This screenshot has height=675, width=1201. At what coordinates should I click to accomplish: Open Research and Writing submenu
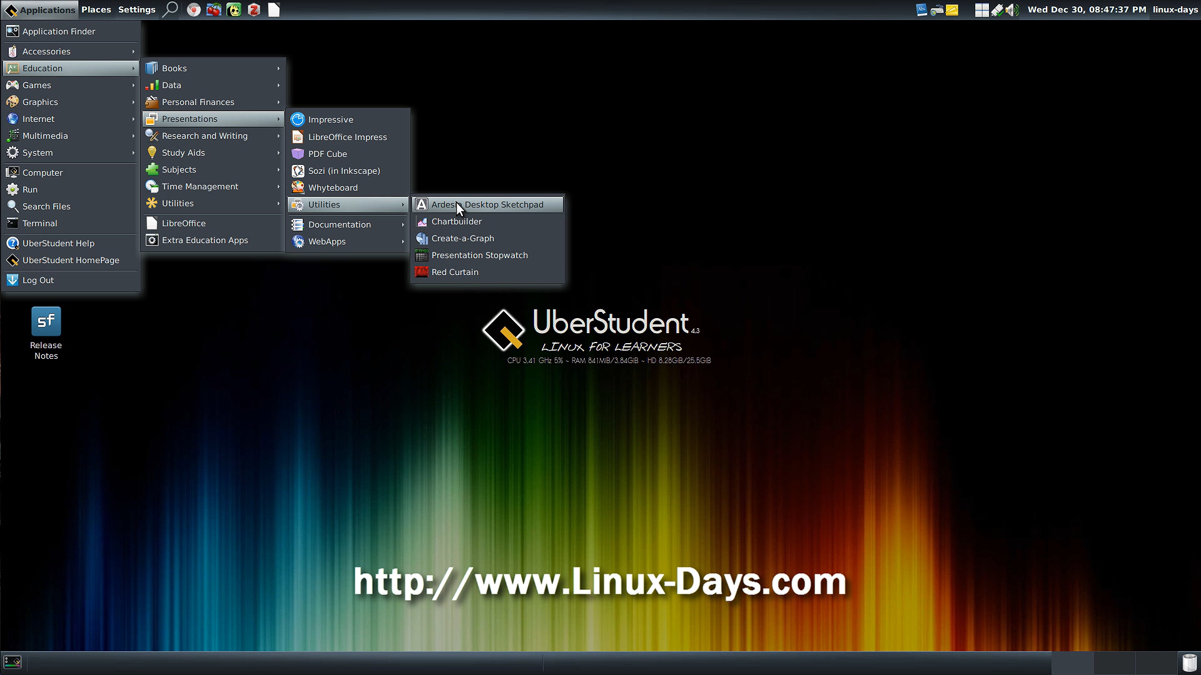(x=213, y=136)
